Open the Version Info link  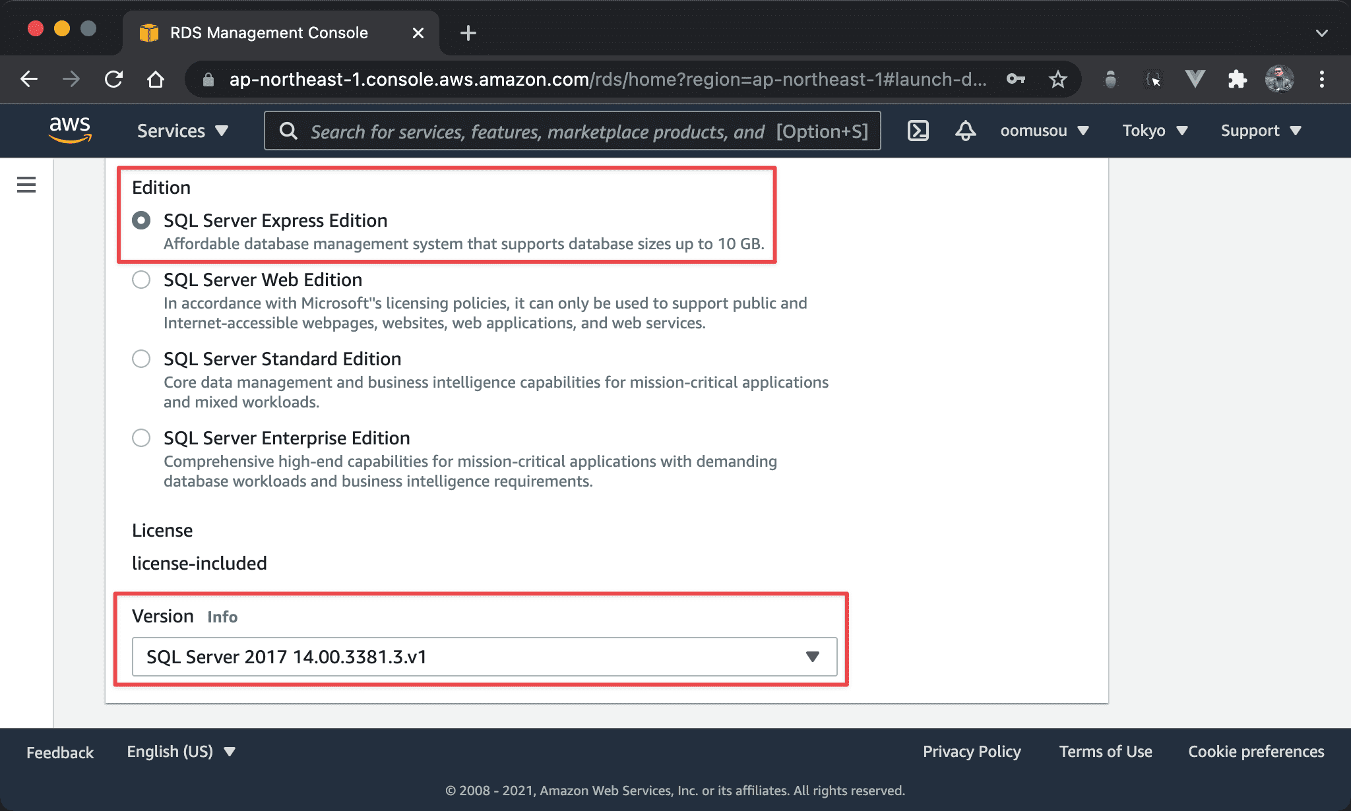[x=222, y=616]
